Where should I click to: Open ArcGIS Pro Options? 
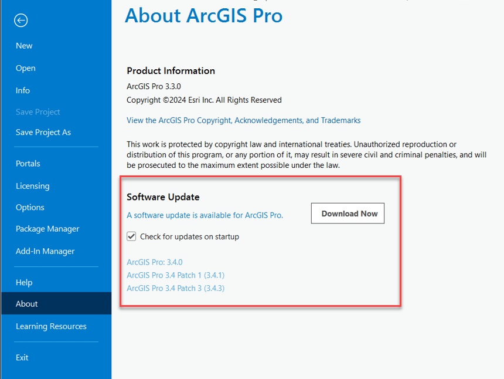pyautogui.click(x=30, y=207)
